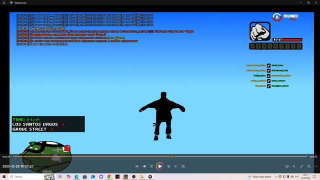Click the LOS SANTOS VAGOS score line

[x=38, y=124]
